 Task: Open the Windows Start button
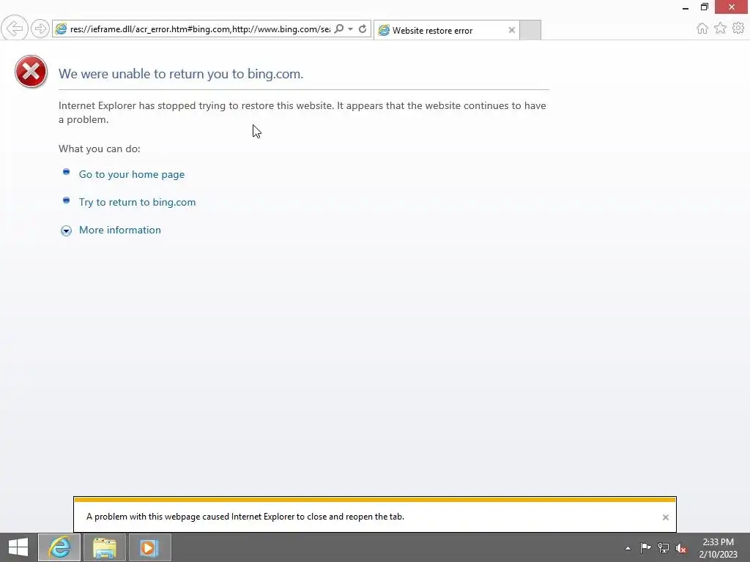pyautogui.click(x=18, y=547)
